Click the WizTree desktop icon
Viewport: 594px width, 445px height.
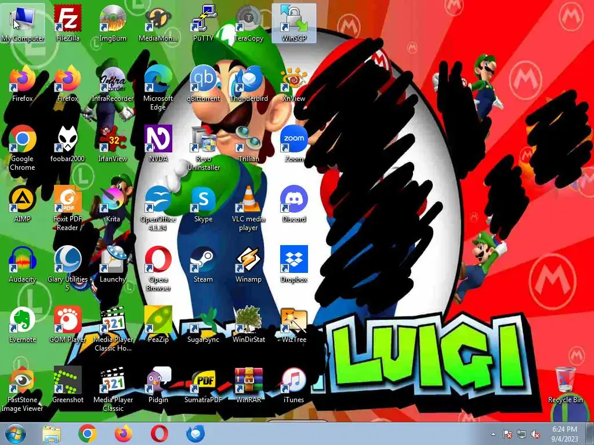(294, 325)
